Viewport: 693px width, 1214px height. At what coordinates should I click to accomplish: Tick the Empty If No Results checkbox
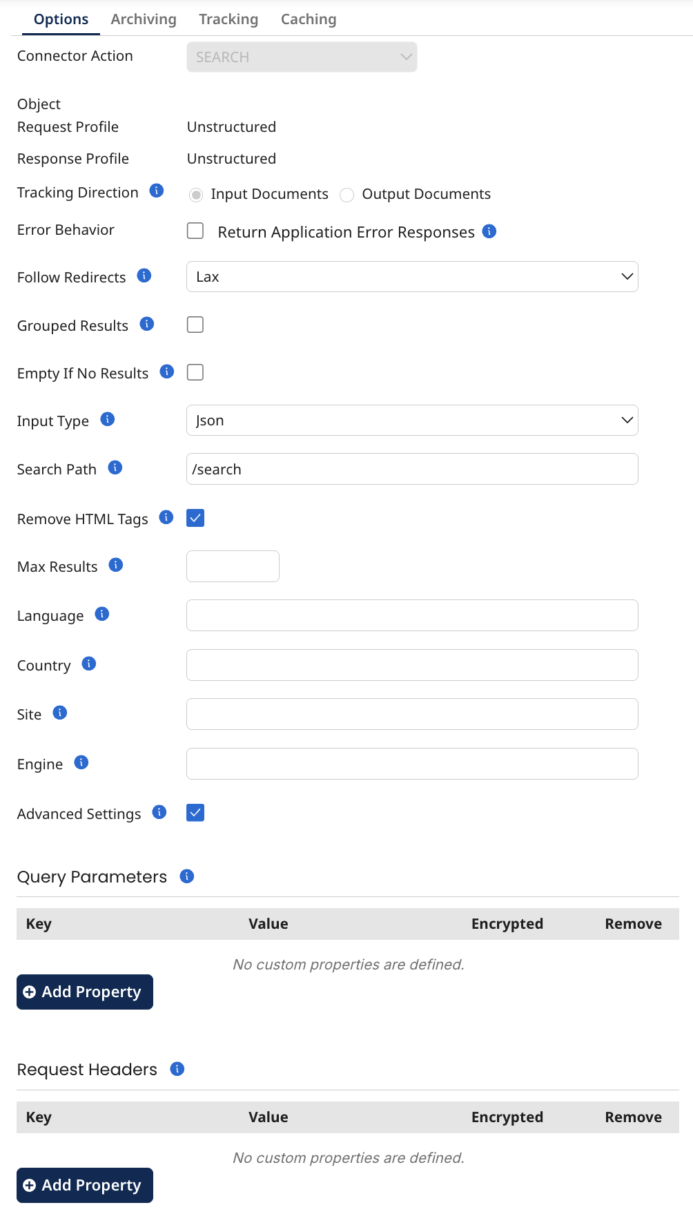click(195, 372)
